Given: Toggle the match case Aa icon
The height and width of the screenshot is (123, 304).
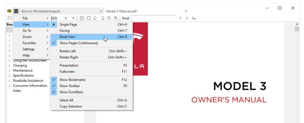Looking at the screenshot, I should 194,18.
